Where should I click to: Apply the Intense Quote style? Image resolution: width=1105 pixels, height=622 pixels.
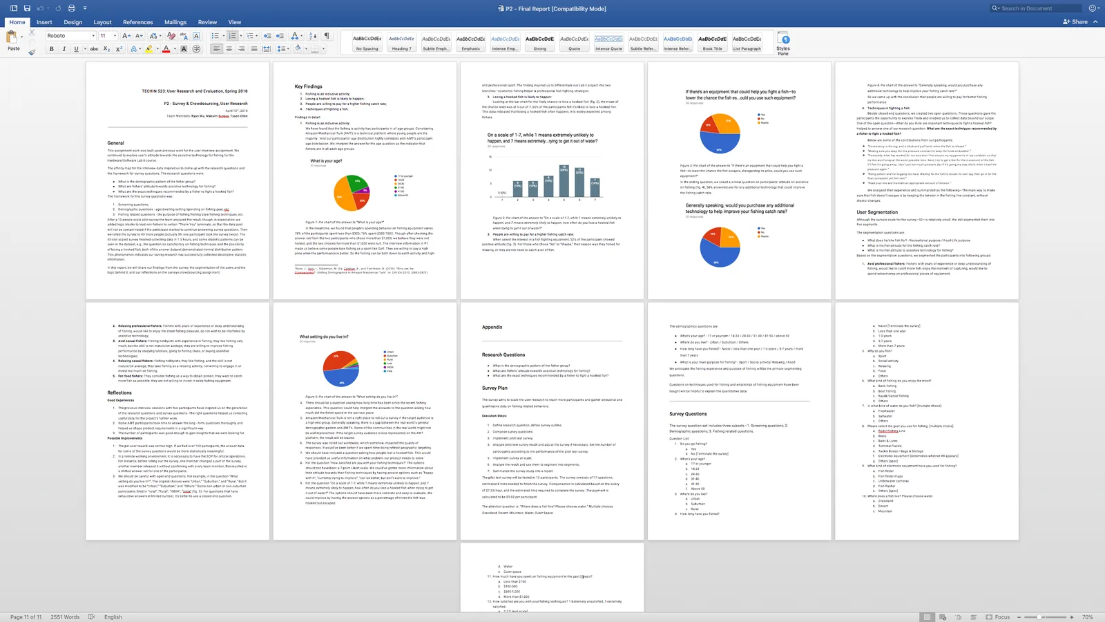608,43
